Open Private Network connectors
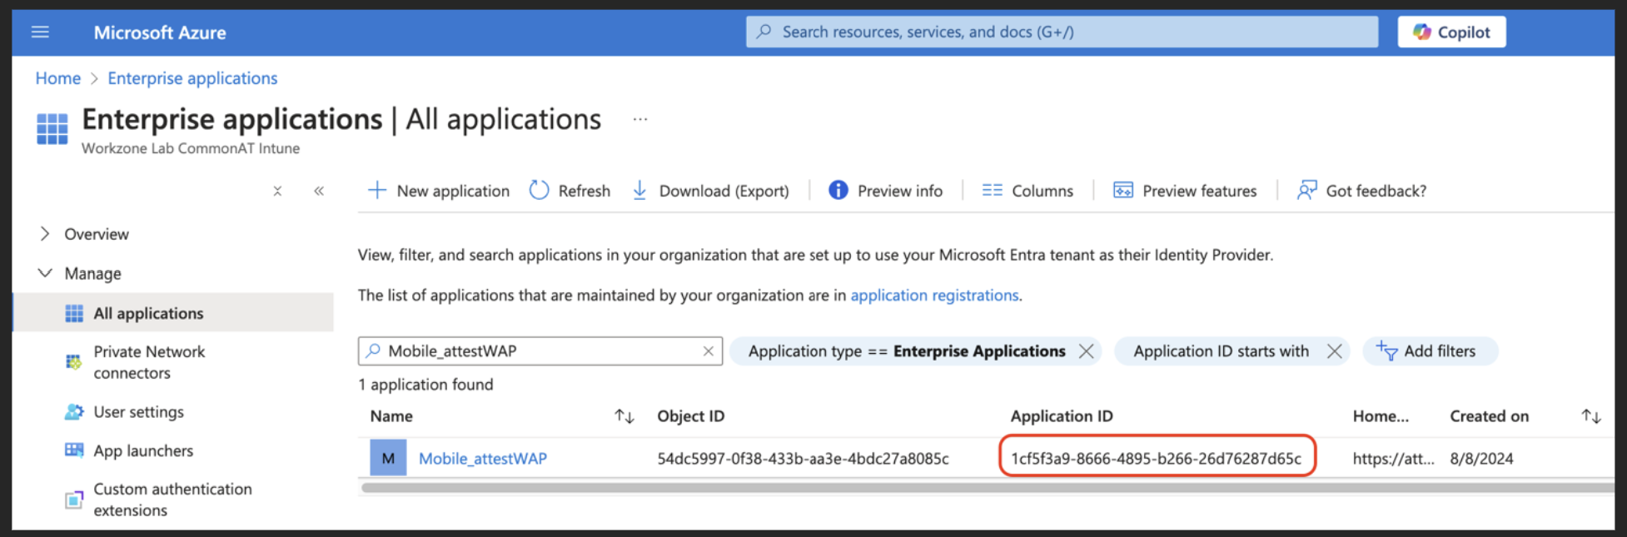Screen dimensions: 1627x537 tap(149, 362)
